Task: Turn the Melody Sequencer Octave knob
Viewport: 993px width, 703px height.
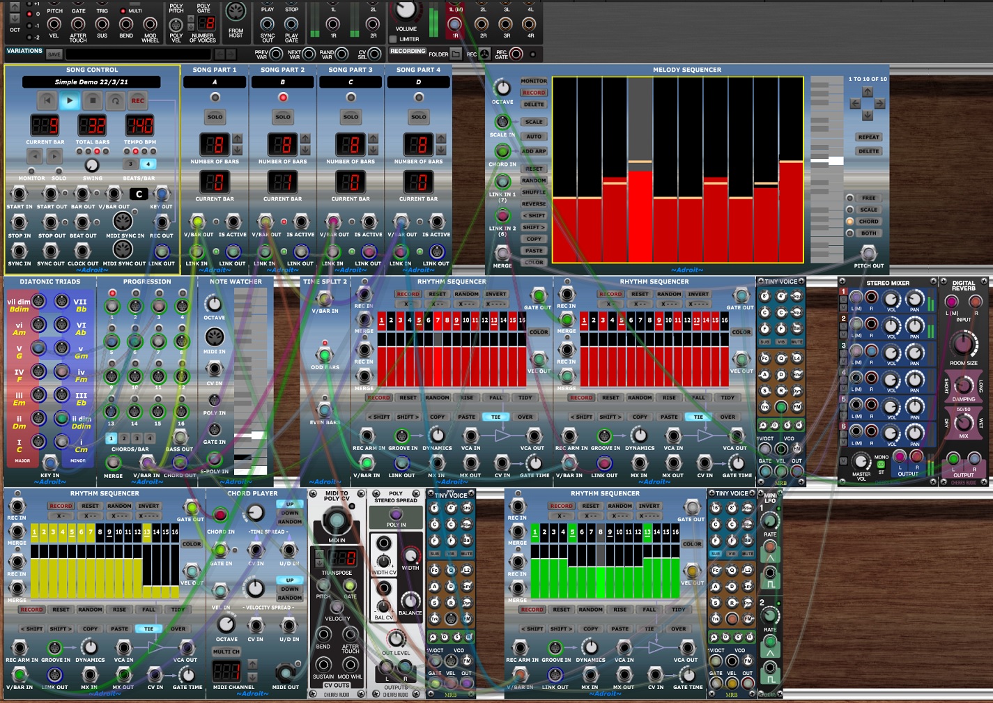Action: coord(502,87)
